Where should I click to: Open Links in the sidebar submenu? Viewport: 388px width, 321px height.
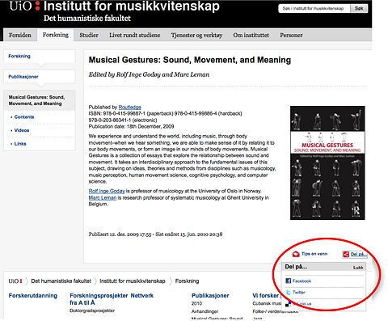(20, 144)
